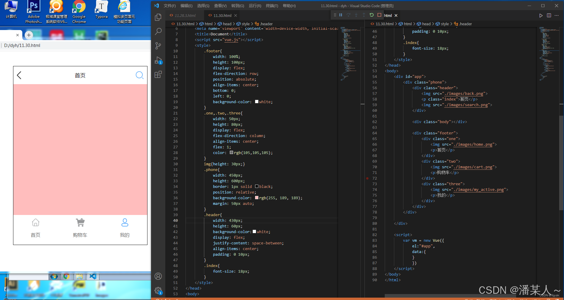Expand the head breadcrumb in right editor
This screenshot has width=564, height=300.
426,24
